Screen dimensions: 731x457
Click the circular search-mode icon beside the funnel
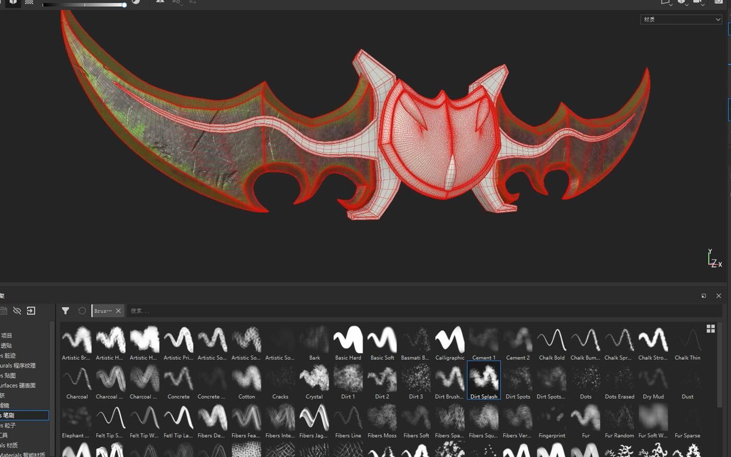(82, 311)
